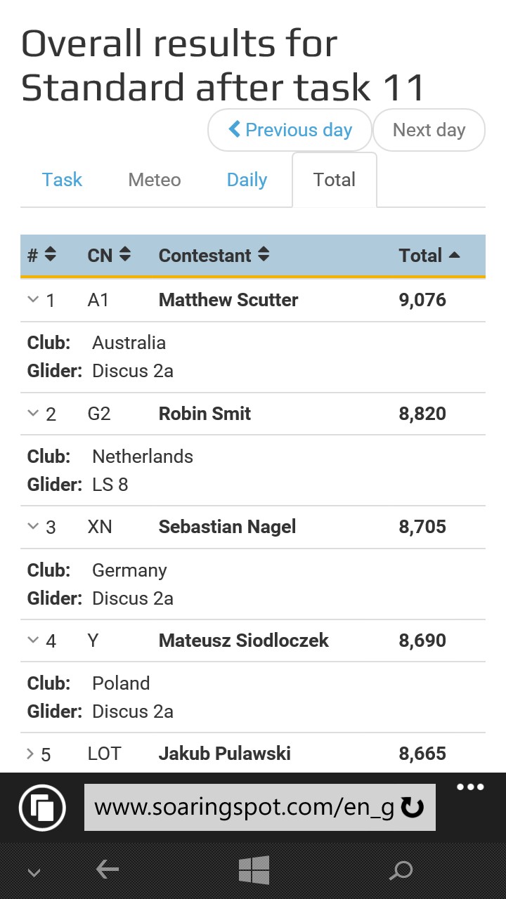Screen dimensions: 506x899
Task: Select the Meteo tab
Action: click(155, 180)
